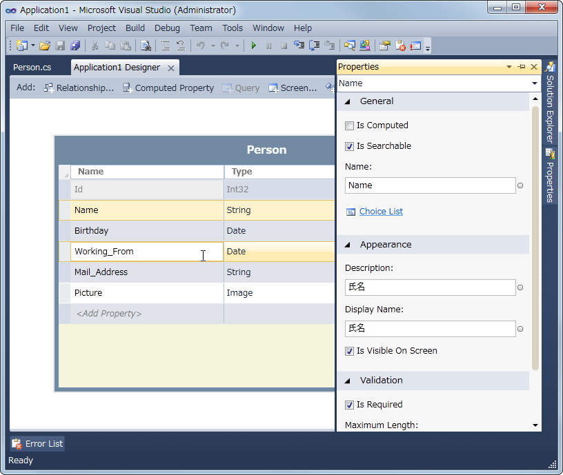Viewport: 563px width, 475px height.
Task: Open the Properties panel window position menu
Action: click(x=508, y=67)
